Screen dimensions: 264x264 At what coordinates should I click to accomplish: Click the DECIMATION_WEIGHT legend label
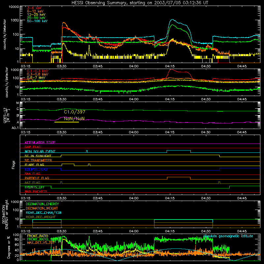pyautogui.click(x=42, y=208)
